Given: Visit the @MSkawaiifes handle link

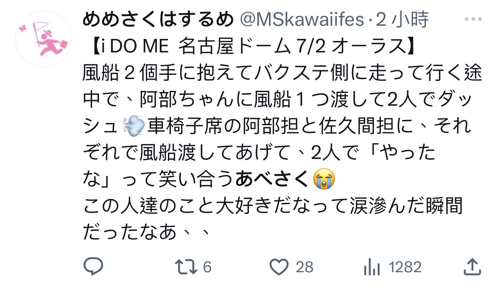Looking at the screenshot, I should click(x=302, y=19).
